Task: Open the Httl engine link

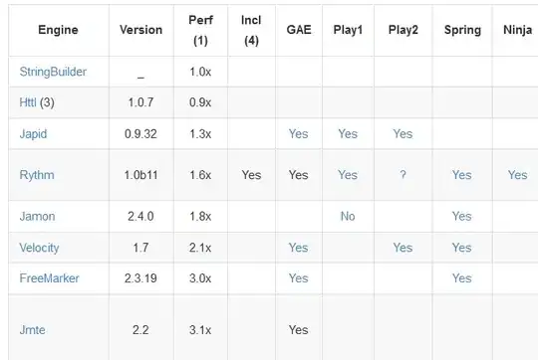Action: pyautogui.click(x=28, y=102)
